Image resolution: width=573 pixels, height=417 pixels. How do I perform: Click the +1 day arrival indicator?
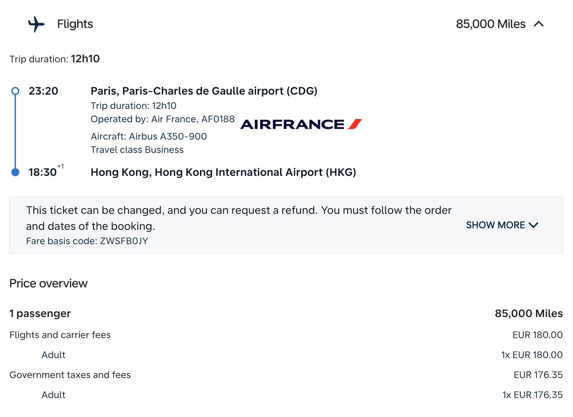pos(61,166)
